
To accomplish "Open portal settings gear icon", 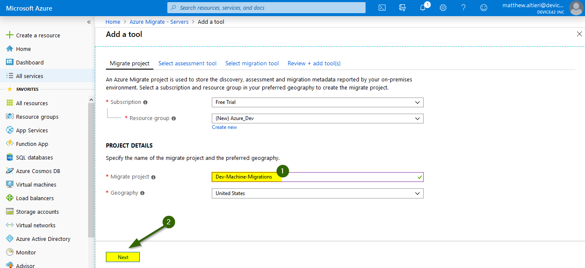I will click(x=443, y=8).
